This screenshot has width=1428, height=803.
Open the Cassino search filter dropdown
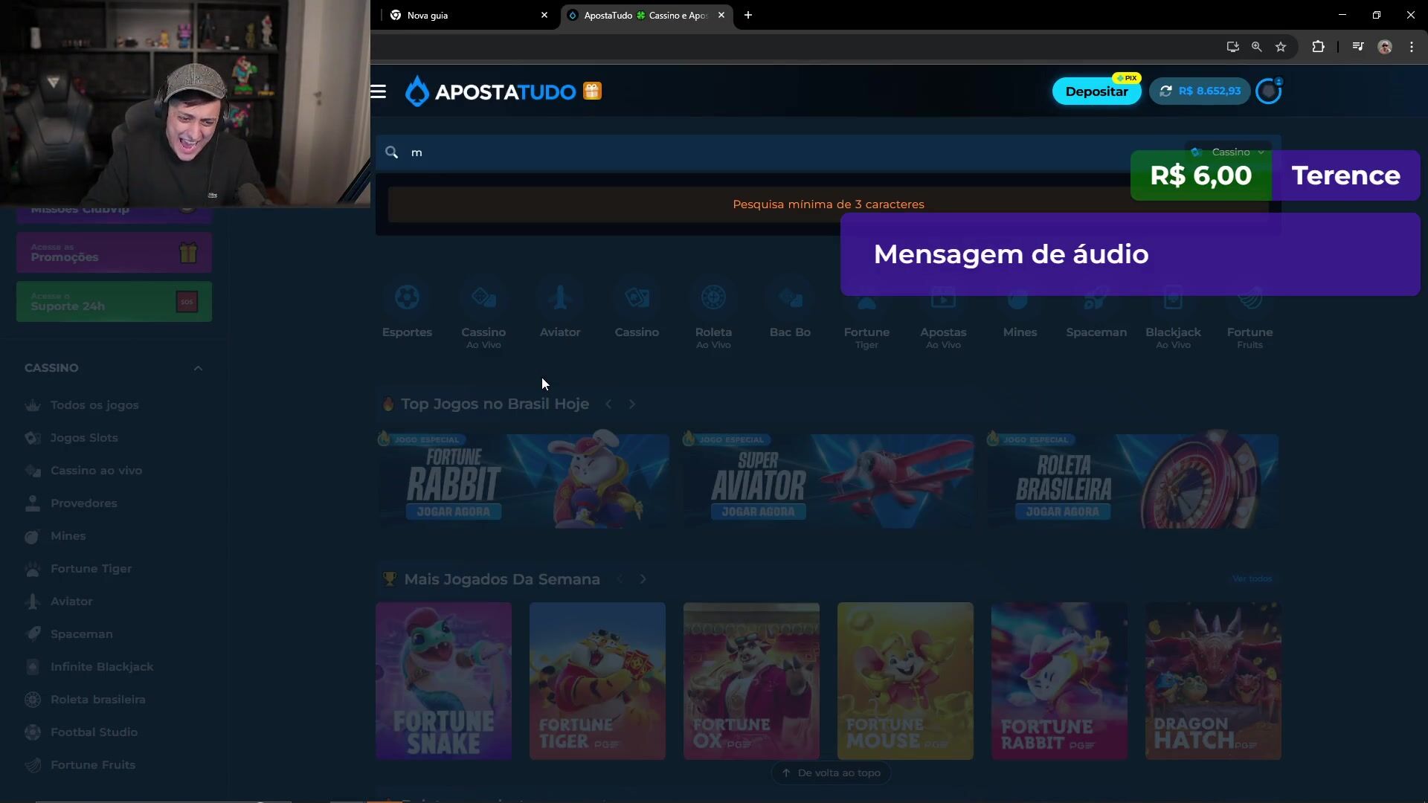point(1229,152)
